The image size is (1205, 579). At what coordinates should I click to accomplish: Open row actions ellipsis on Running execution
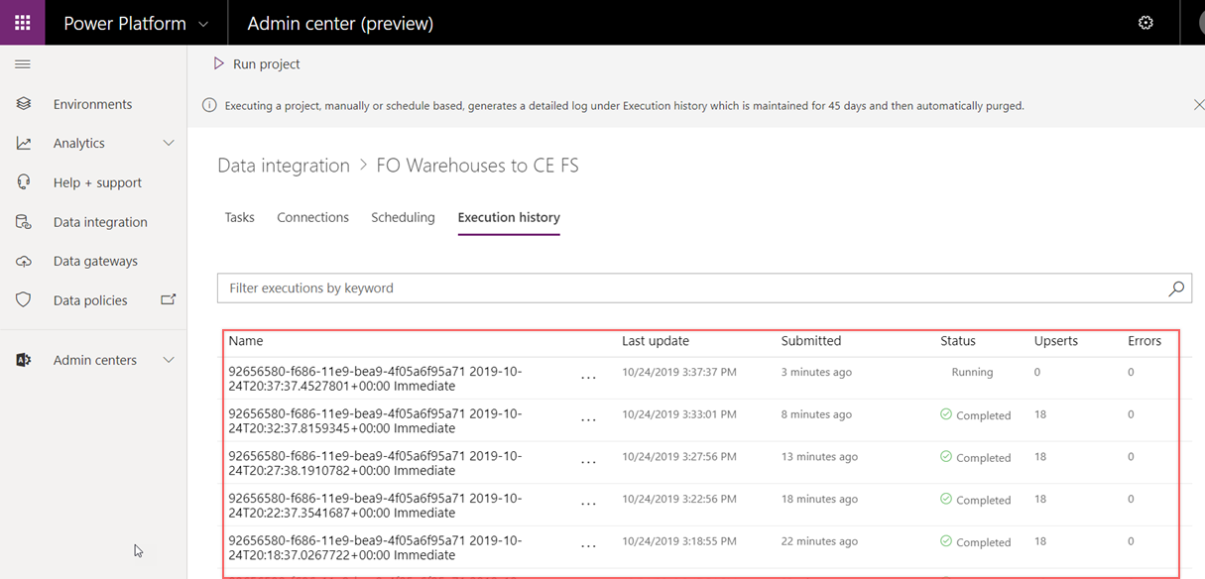click(588, 378)
